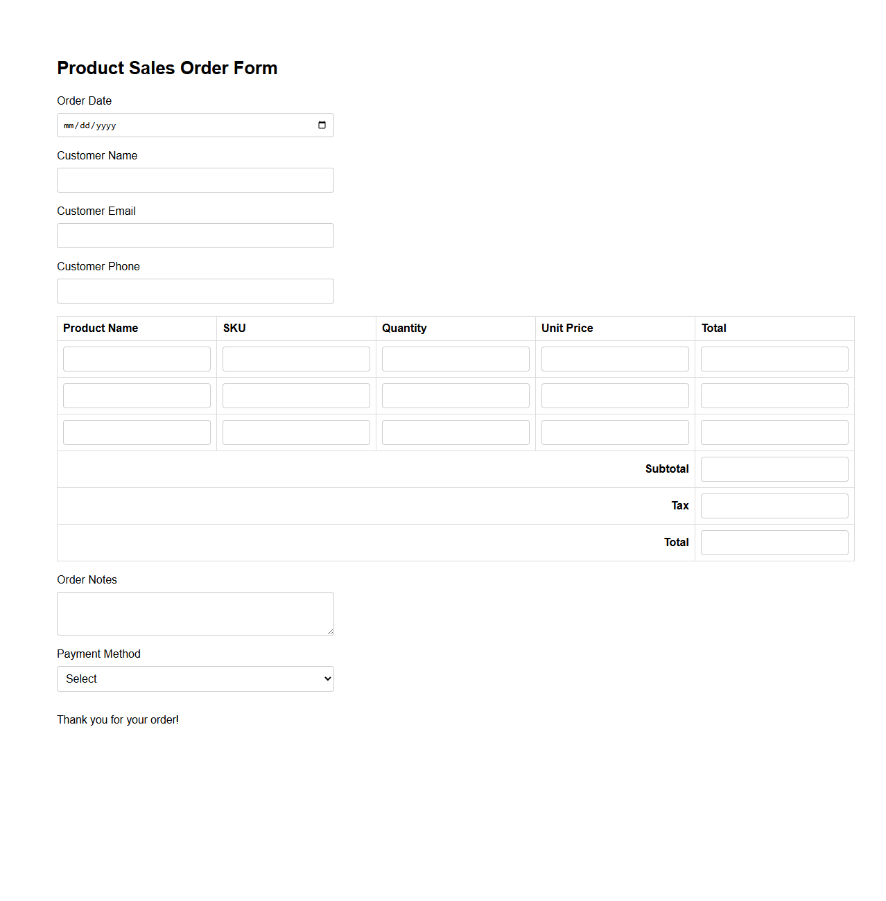Expand the Select payment options list
This screenshot has height=901, width=886.
[195, 679]
